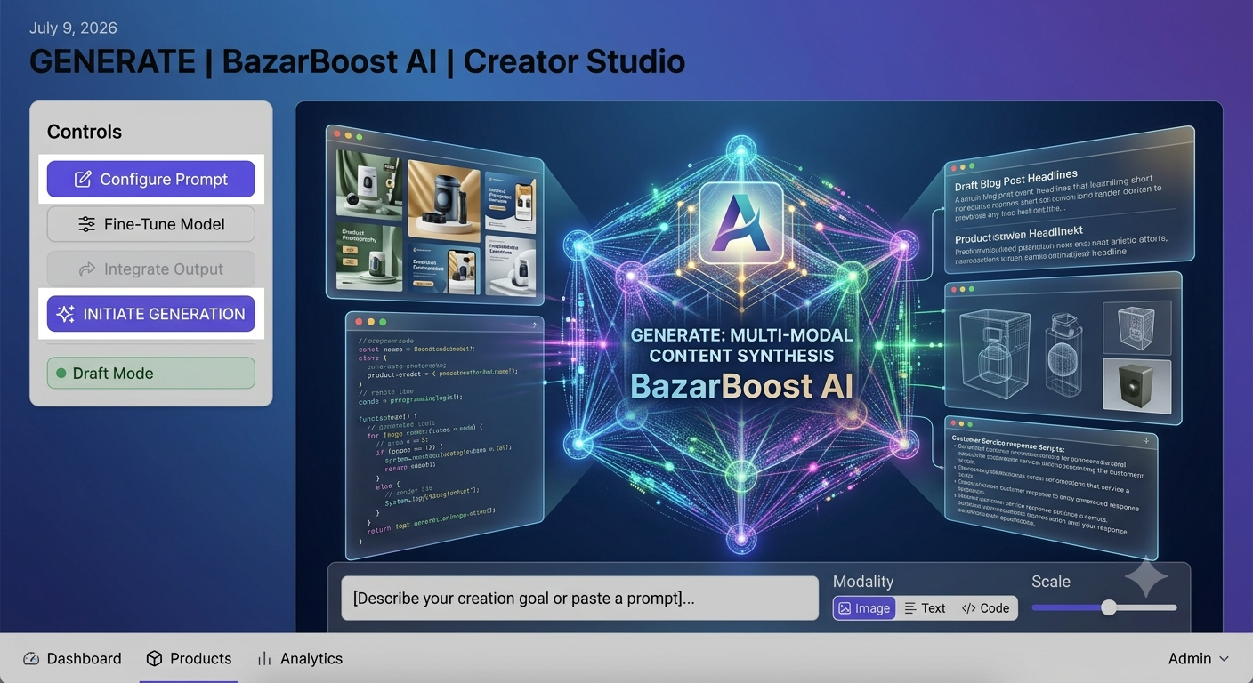Open the Dashboard tab
The image size is (1253, 683).
click(x=72, y=658)
